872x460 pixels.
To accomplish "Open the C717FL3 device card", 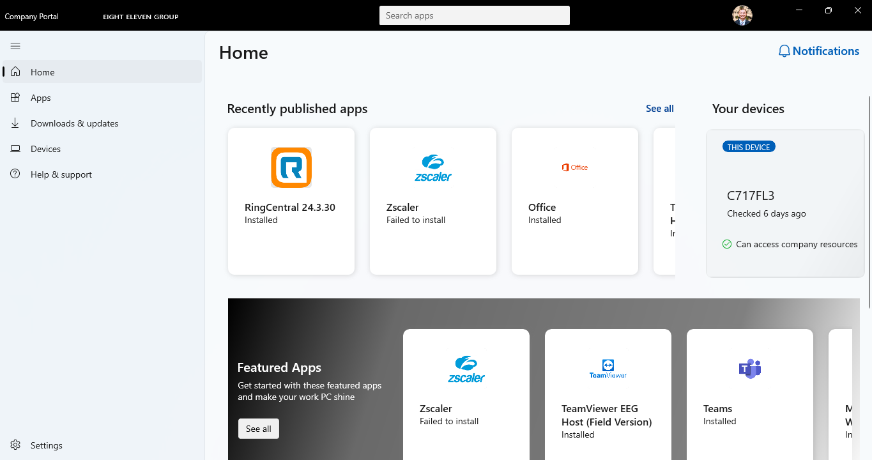I will 785,203.
